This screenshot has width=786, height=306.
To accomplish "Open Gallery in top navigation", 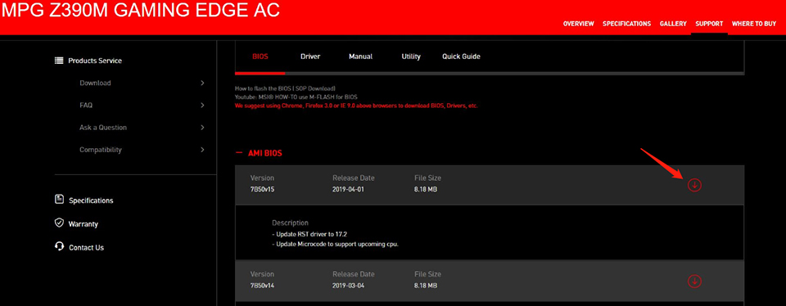I will point(673,24).
